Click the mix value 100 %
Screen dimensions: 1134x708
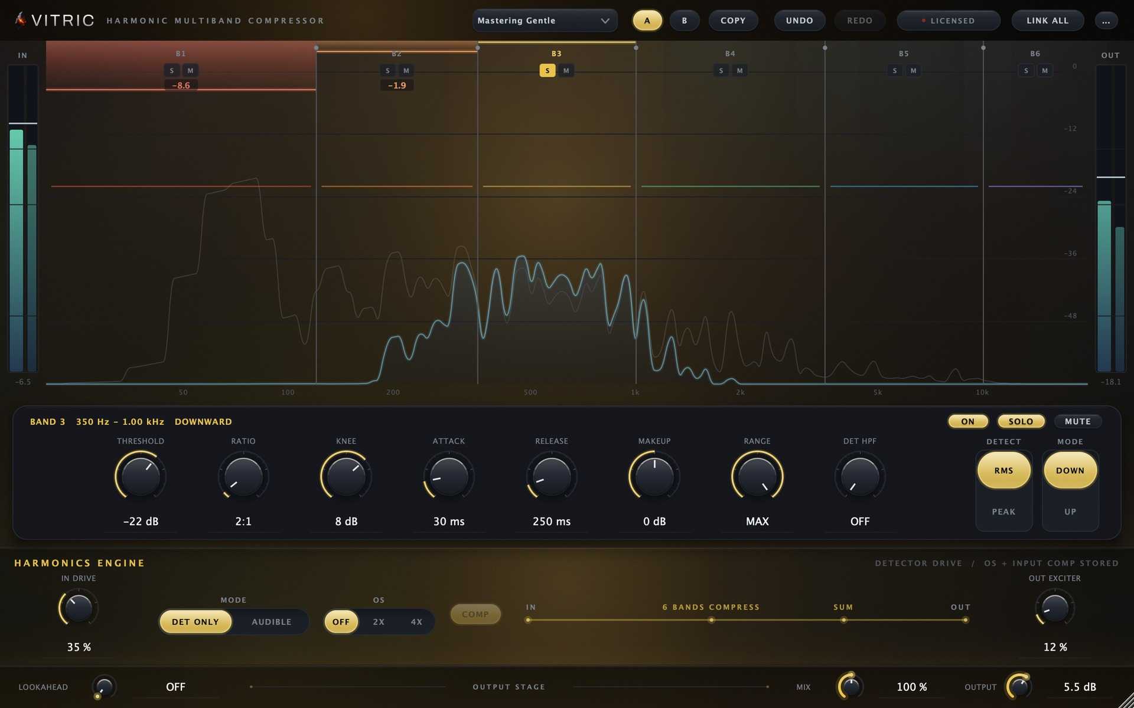[912, 687]
